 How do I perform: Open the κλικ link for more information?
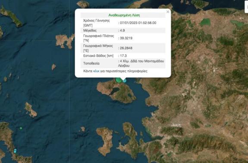coord(96,71)
